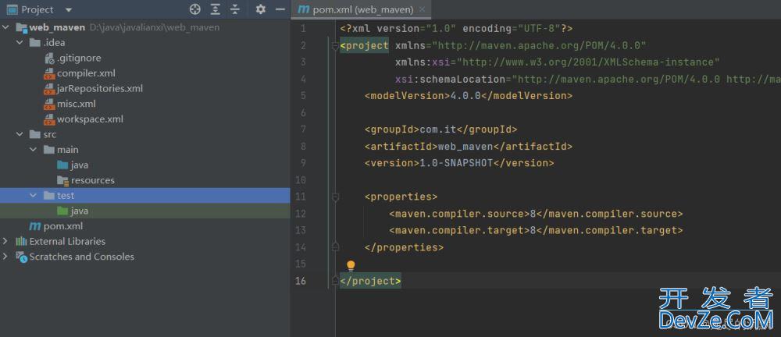
Task: Click the groupId value com.it
Action: pyautogui.click(x=438, y=129)
